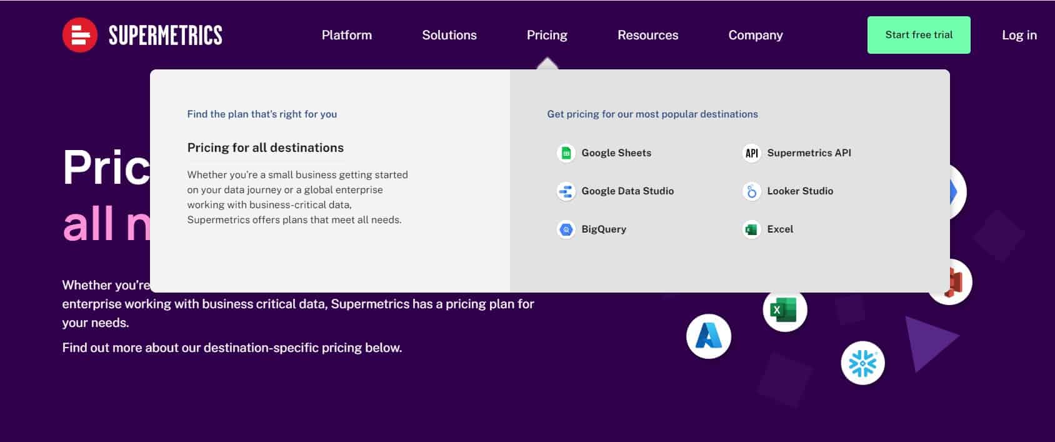Select BigQuery pricing link
Image resolution: width=1055 pixels, height=442 pixels.
click(604, 229)
